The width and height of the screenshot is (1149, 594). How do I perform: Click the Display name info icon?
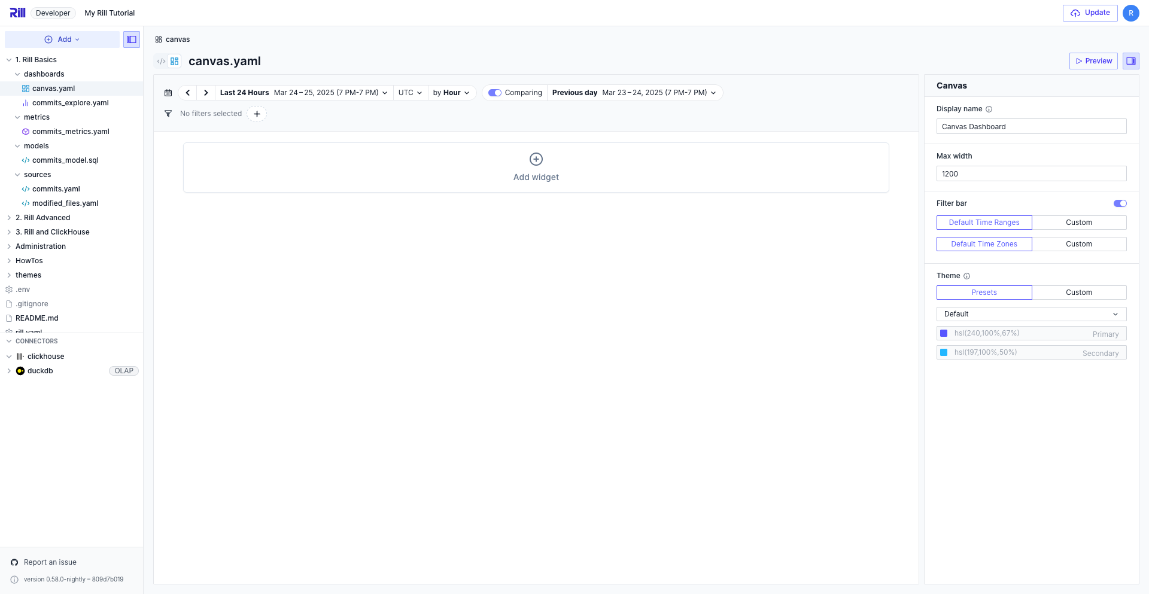(x=990, y=109)
